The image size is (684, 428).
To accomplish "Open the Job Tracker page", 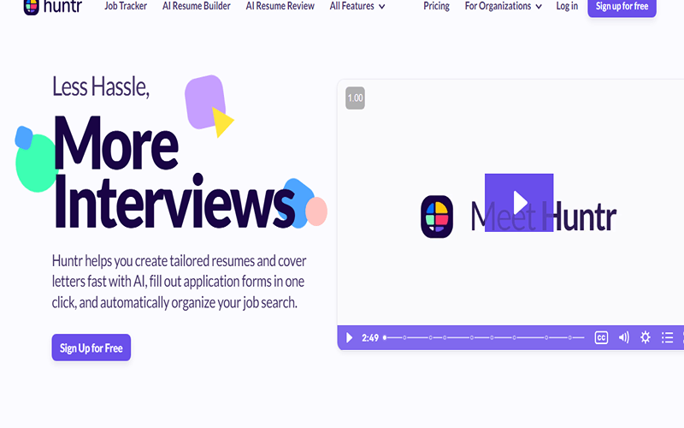I will (126, 6).
